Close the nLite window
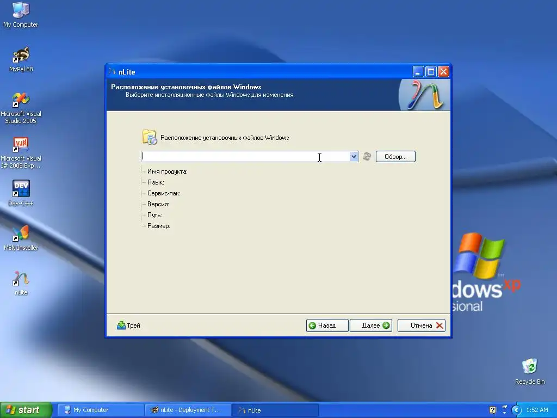Screen dimensions: 557x418 tap(443, 71)
